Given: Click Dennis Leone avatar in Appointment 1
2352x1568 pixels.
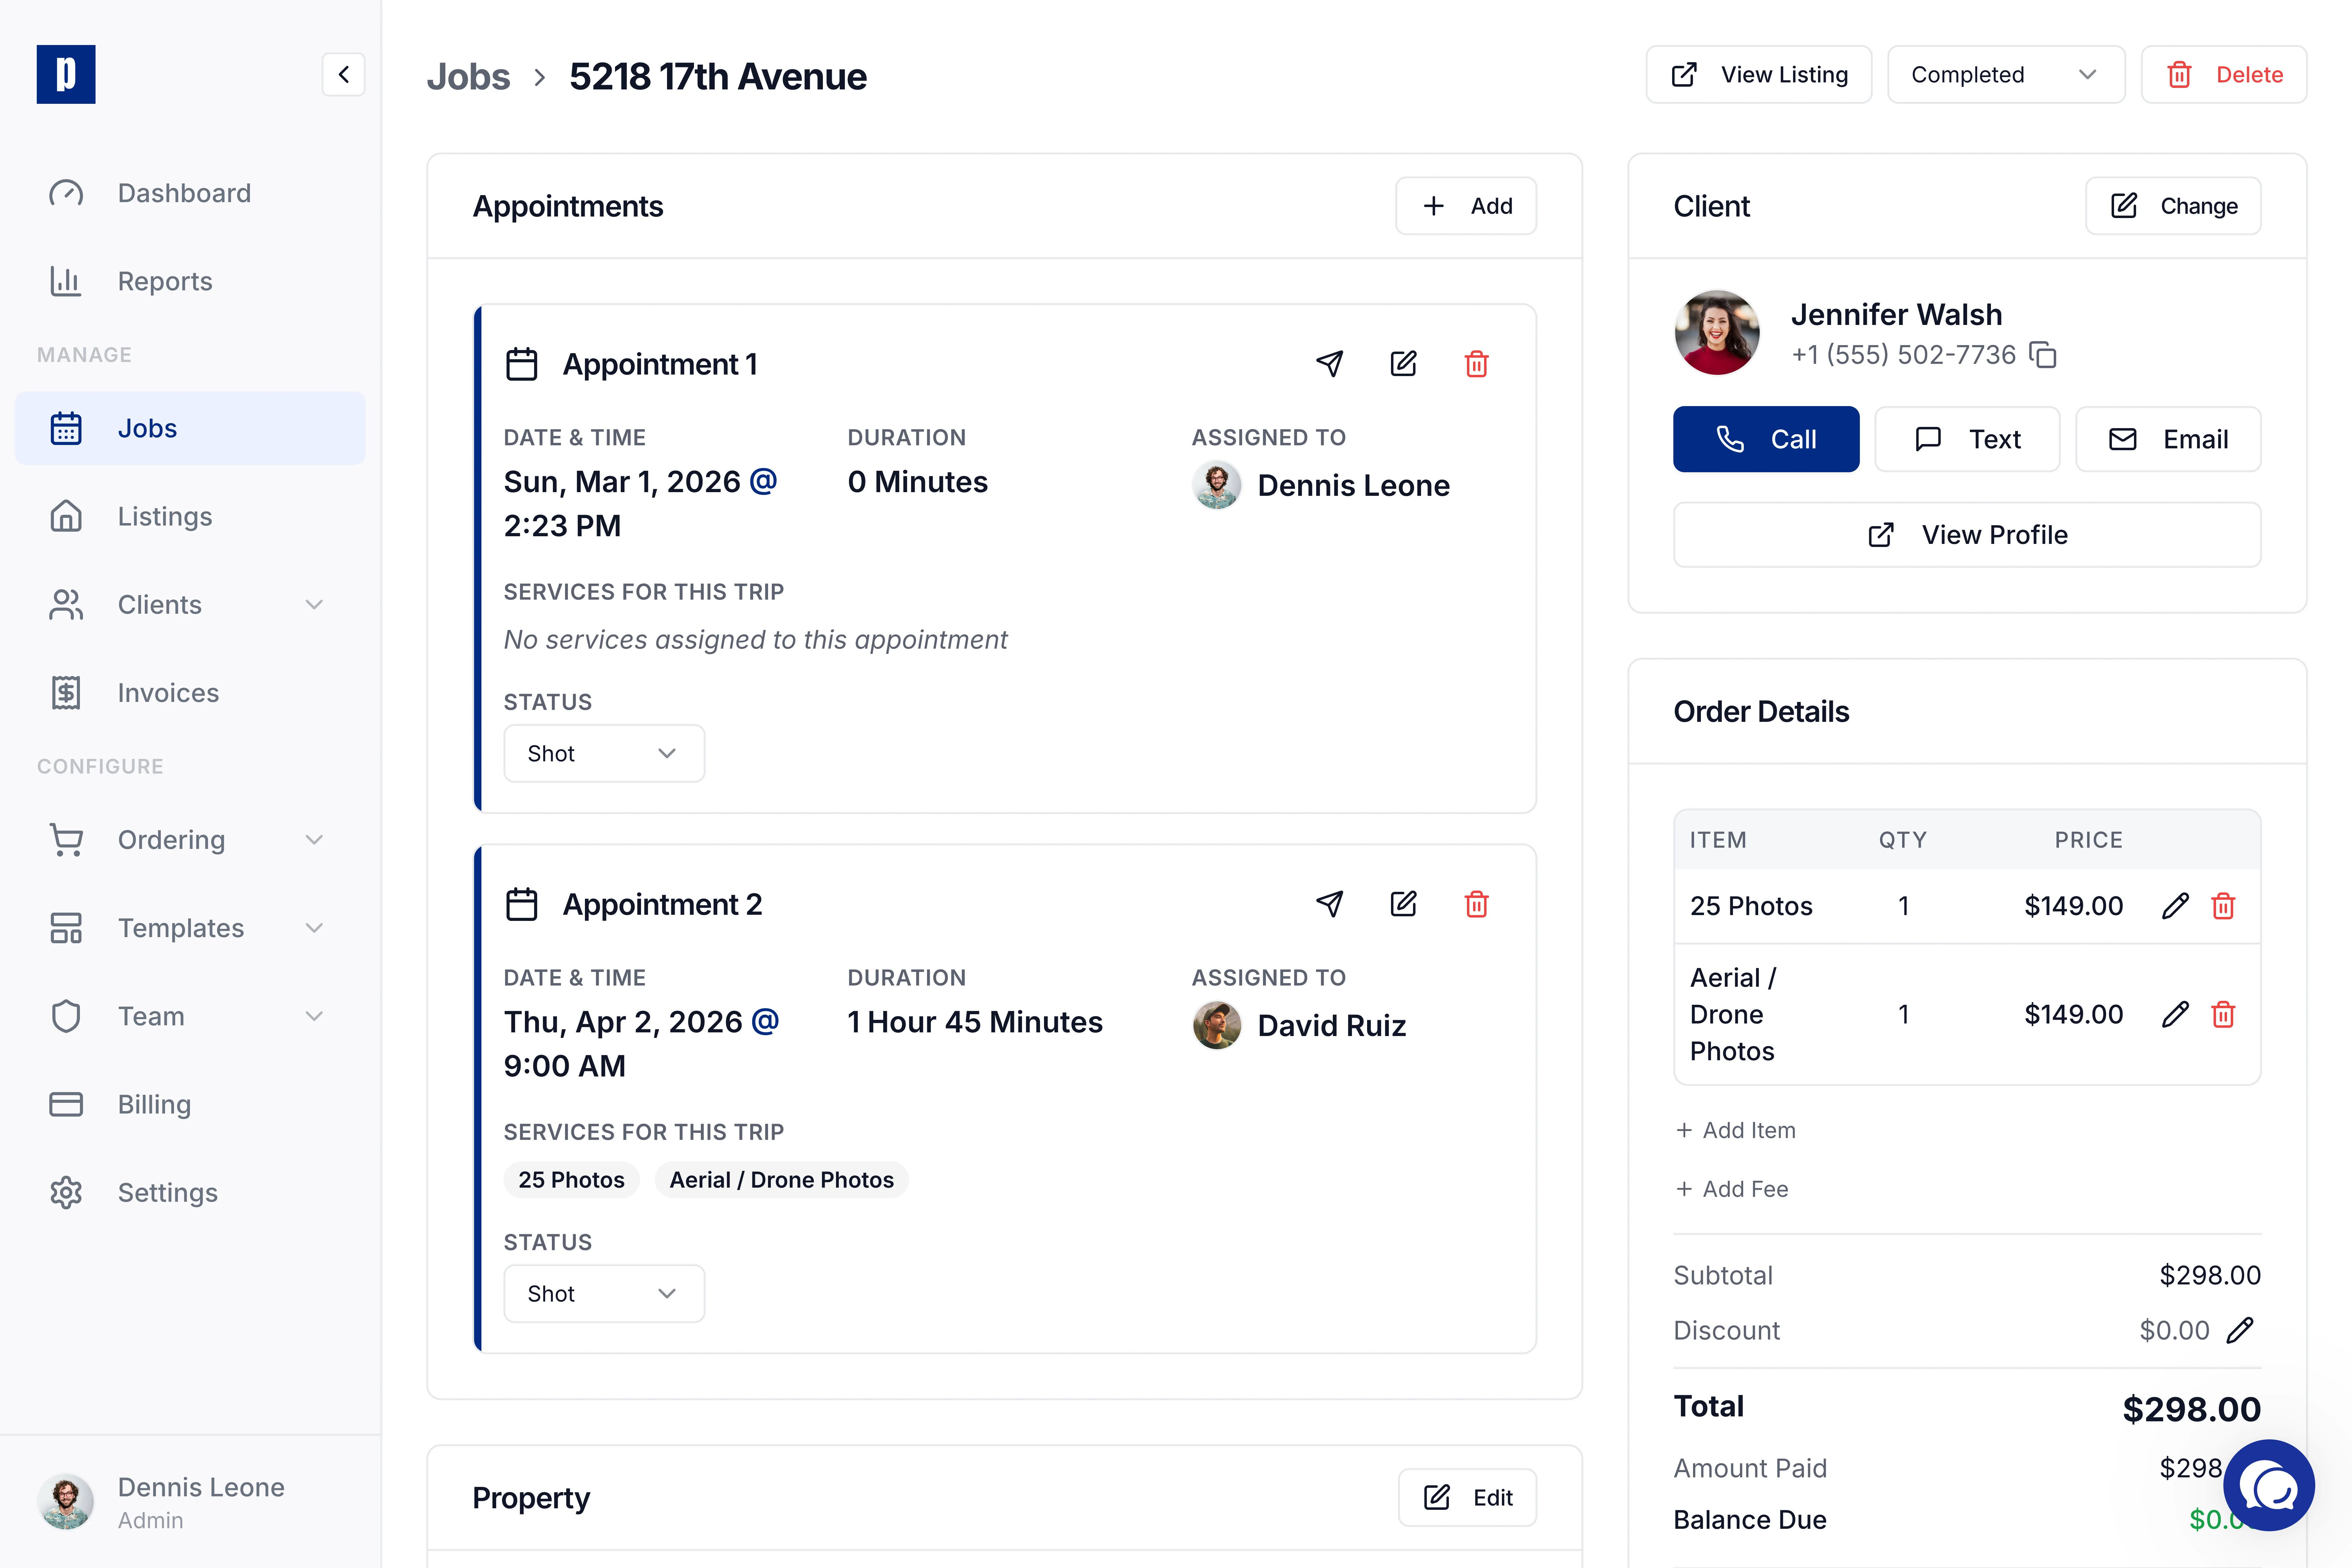Looking at the screenshot, I should pyautogui.click(x=1217, y=485).
